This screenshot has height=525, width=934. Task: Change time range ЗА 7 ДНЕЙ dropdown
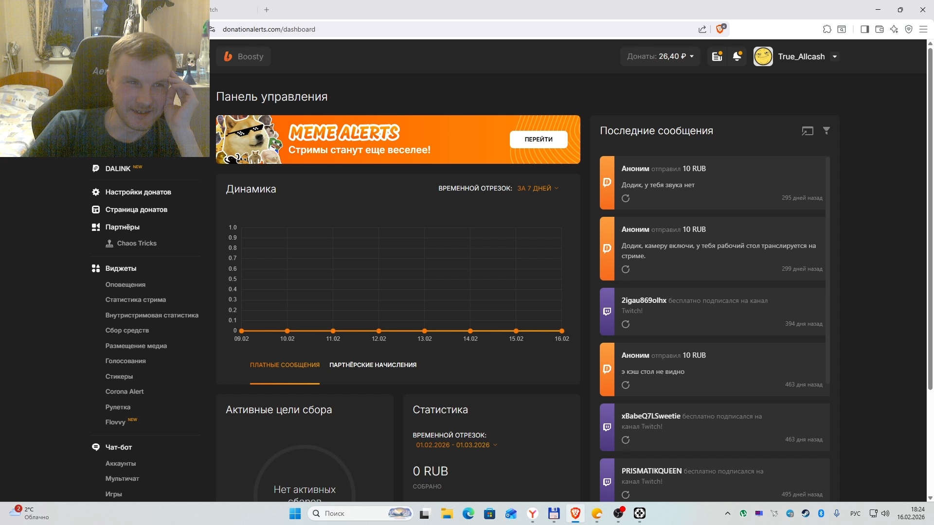(x=538, y=189)
